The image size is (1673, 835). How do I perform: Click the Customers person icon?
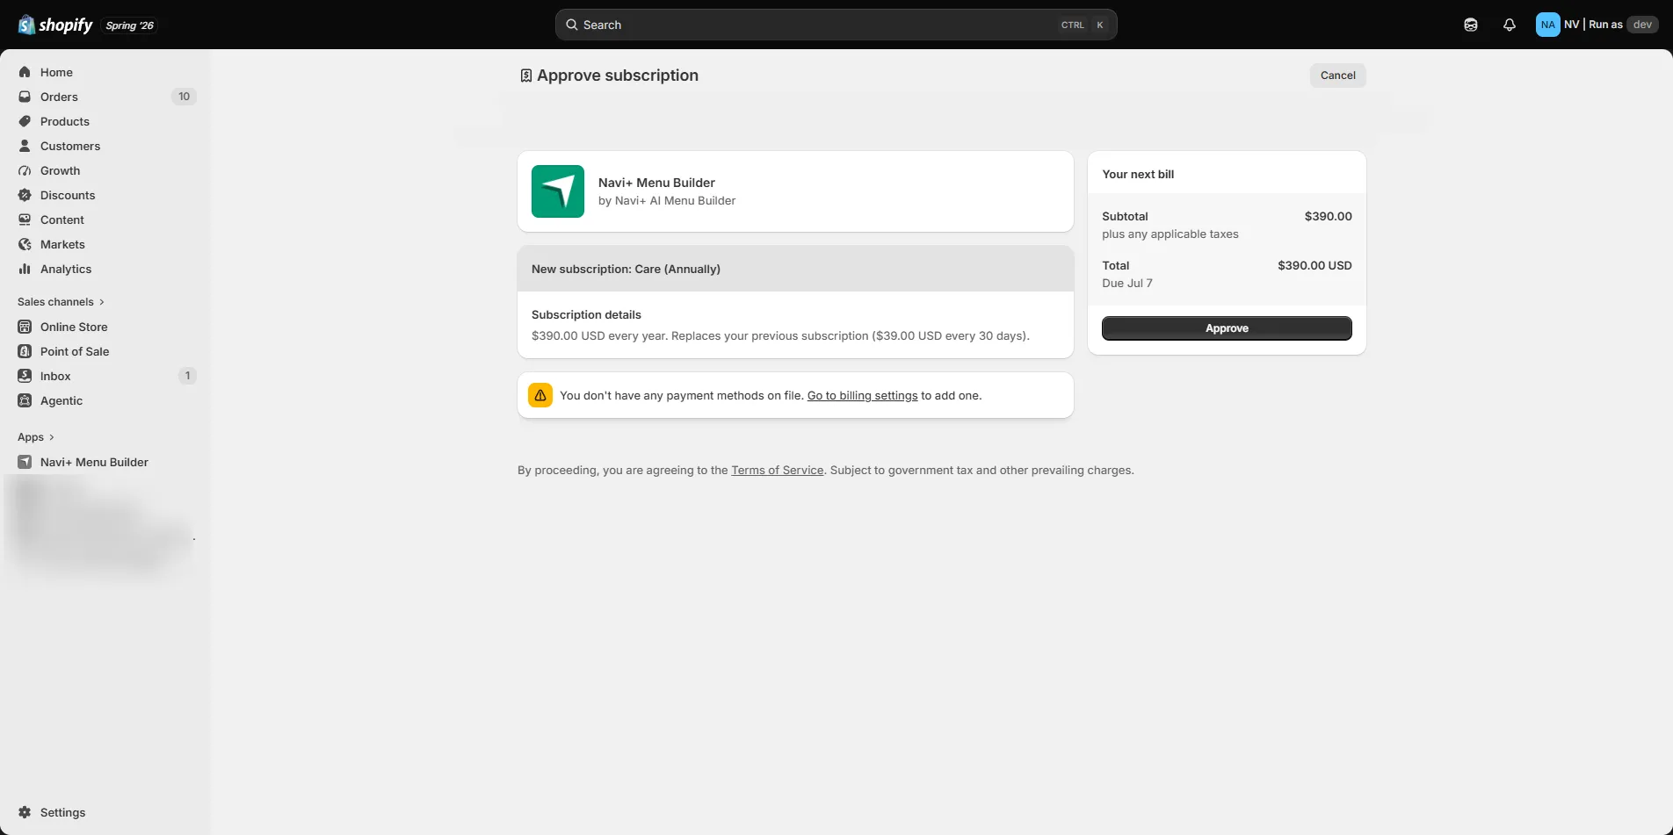click(25, 146)
